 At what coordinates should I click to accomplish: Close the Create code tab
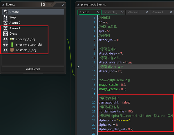click(x=98, y=12)
